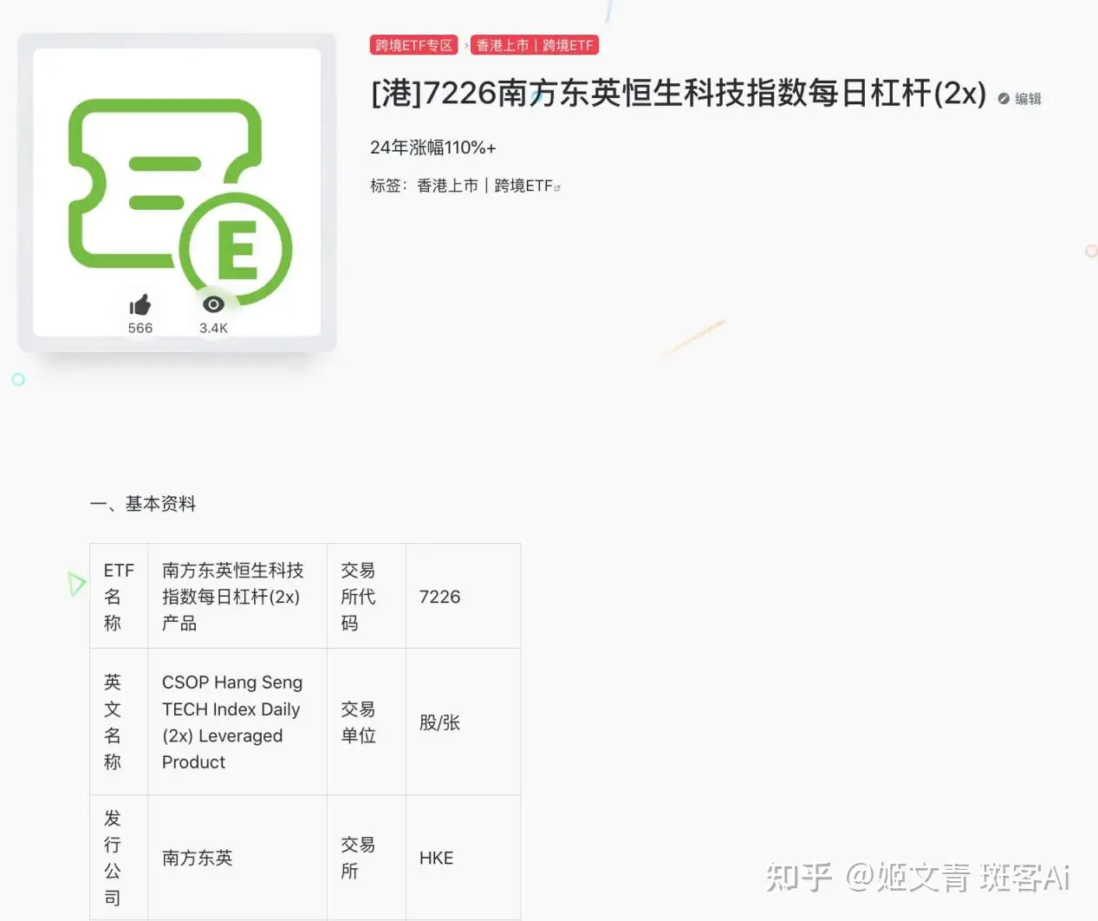Select the HKE exchange value cell

pos(463,858)
